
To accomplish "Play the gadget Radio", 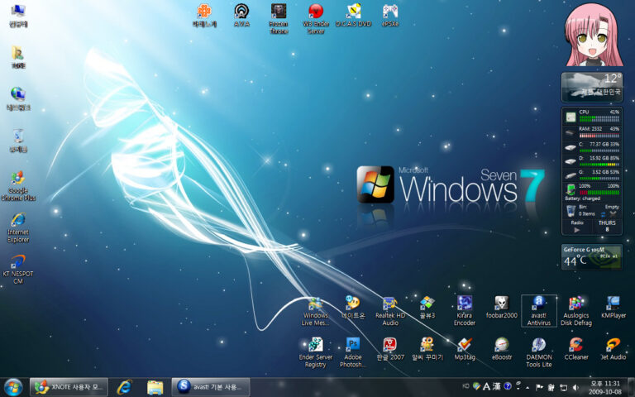I will (x=576, y=230).
